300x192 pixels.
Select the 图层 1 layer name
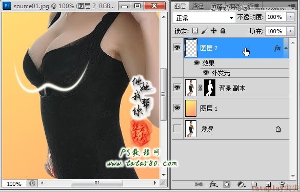209,109
